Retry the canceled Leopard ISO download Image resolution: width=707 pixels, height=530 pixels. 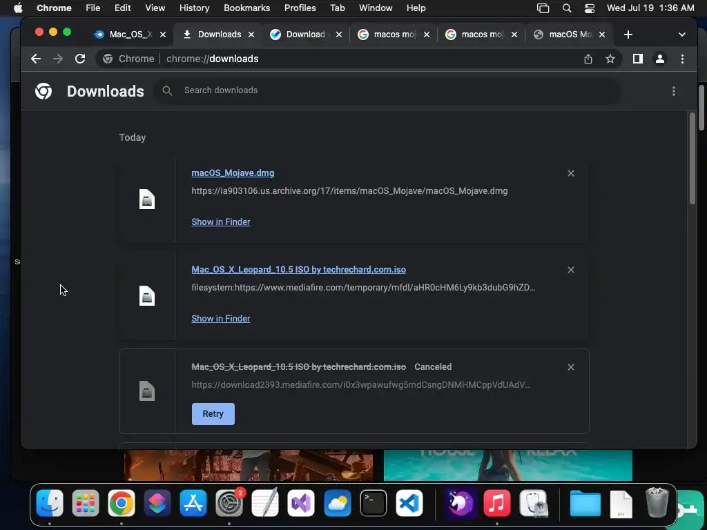pyautogui.click(x=213, y=414)
